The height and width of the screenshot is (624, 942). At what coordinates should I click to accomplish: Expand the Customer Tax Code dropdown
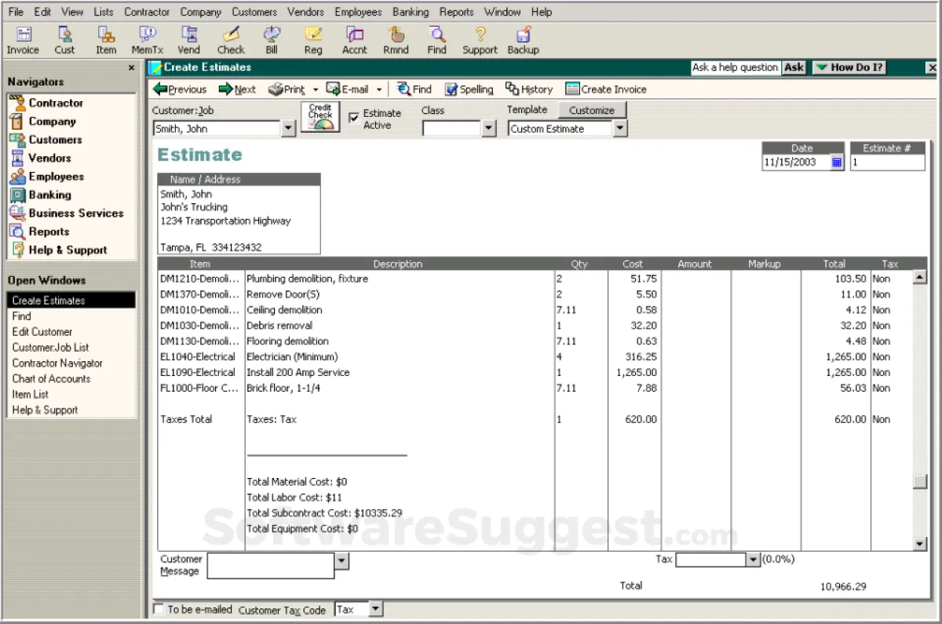pos(375,609)
